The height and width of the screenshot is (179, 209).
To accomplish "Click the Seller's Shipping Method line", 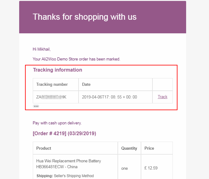I will [x=65, y=176].
